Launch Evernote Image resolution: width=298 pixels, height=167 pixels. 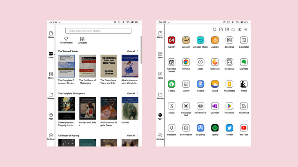(244, 62)
